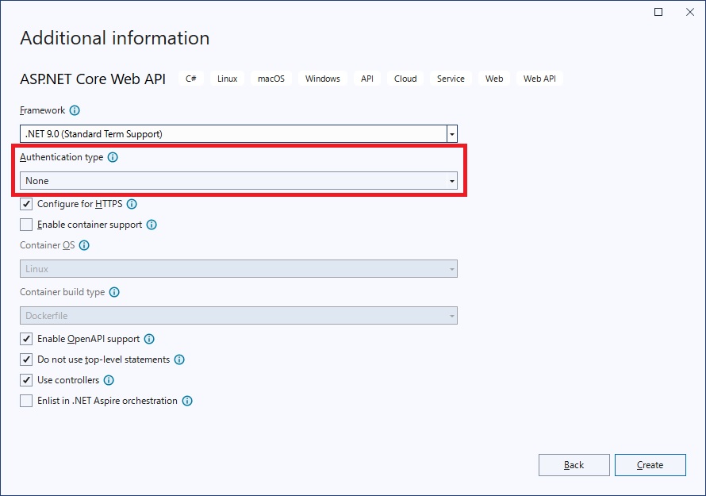706x496 pixels.
Task: Click the info icon beside Framework
Action: [75, 110]
